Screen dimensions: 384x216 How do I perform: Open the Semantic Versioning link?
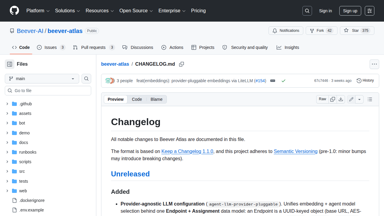[x=295, y=151]
